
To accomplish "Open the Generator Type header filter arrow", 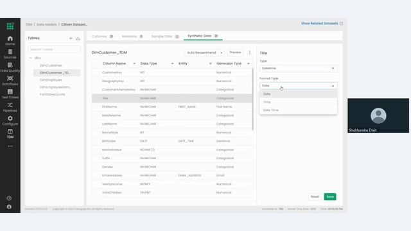I will (x=249, y=64).
